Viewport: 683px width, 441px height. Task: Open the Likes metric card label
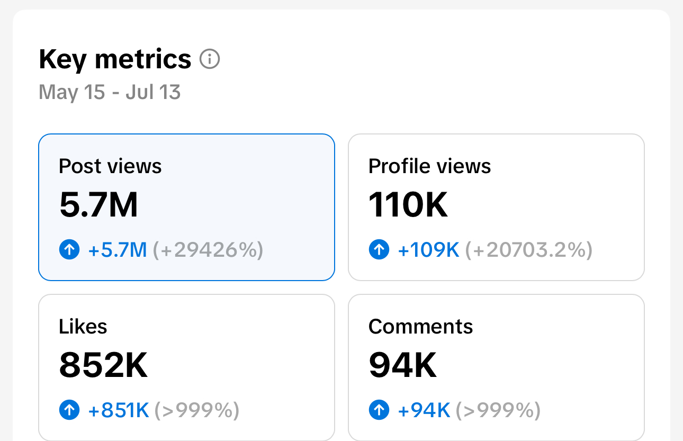tap(83, 327)
